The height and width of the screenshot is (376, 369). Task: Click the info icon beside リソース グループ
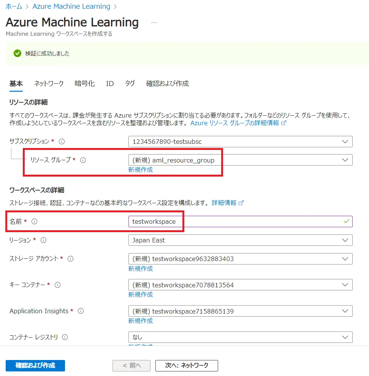[x=83, y=160]
